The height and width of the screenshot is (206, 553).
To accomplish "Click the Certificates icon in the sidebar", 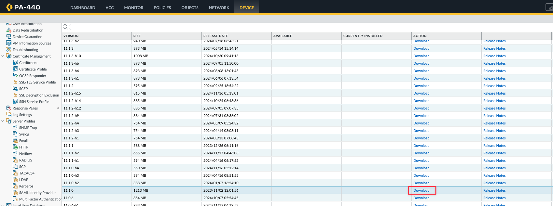I will 15,63.
